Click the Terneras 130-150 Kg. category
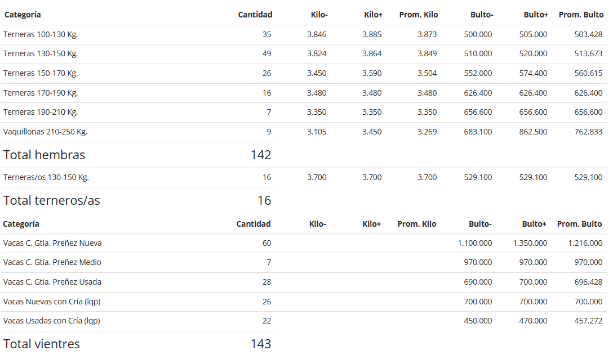Image resolution: width=613 pixels, height=355 pixels. point(41,54)
